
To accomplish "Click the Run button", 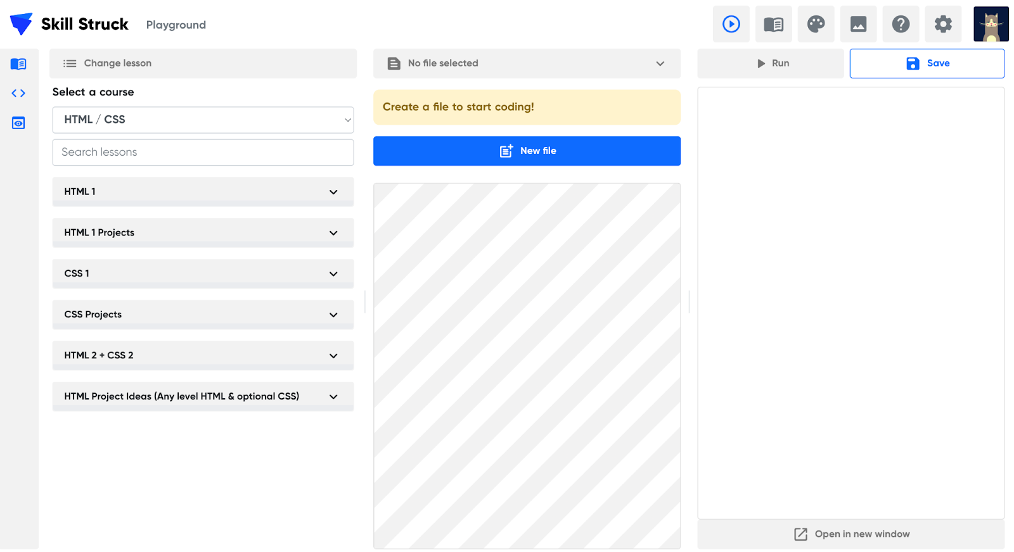I will pyautogui.click(x=771, y=63).
